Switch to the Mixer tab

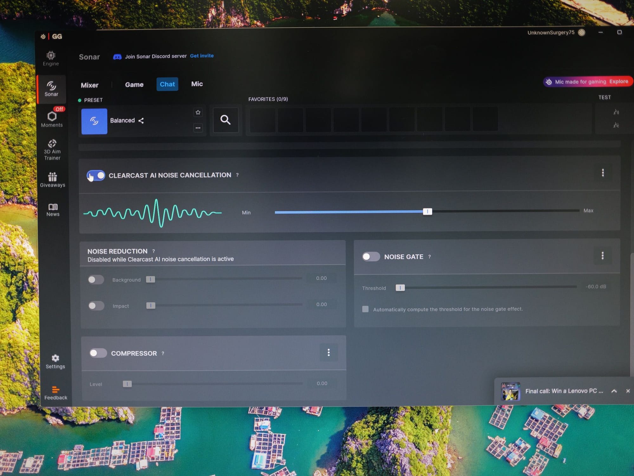click(x=90, y=85)
